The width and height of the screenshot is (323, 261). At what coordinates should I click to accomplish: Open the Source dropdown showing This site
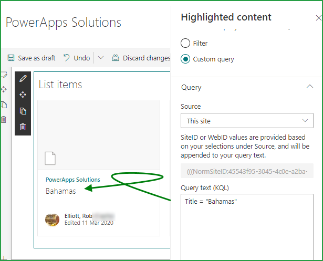tap(247, 120)
